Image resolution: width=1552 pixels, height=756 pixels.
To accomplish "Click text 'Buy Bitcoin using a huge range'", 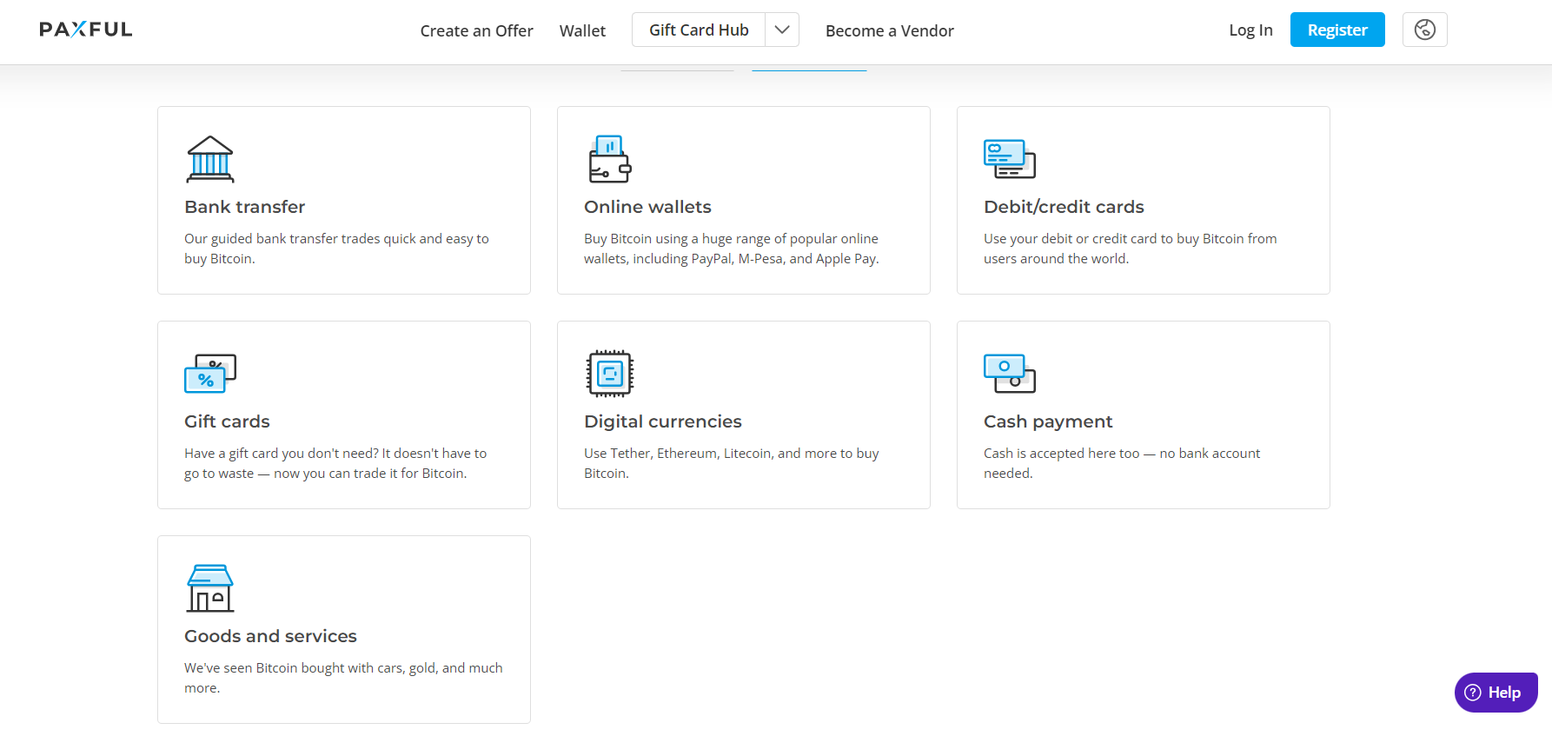I will (677, 239).
